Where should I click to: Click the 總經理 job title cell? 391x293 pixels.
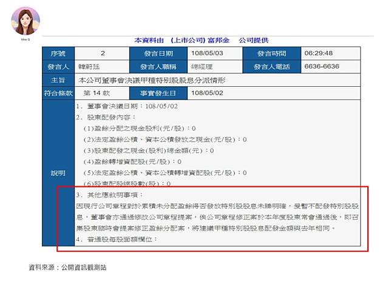tap(203, 66)
